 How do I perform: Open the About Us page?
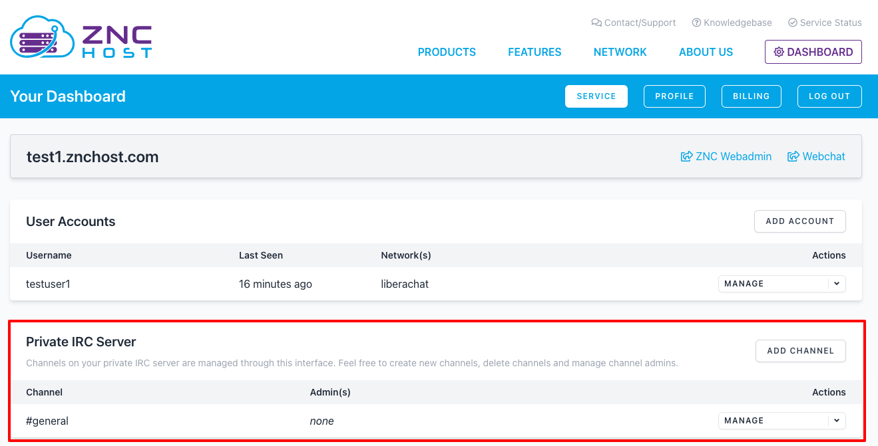706,53
